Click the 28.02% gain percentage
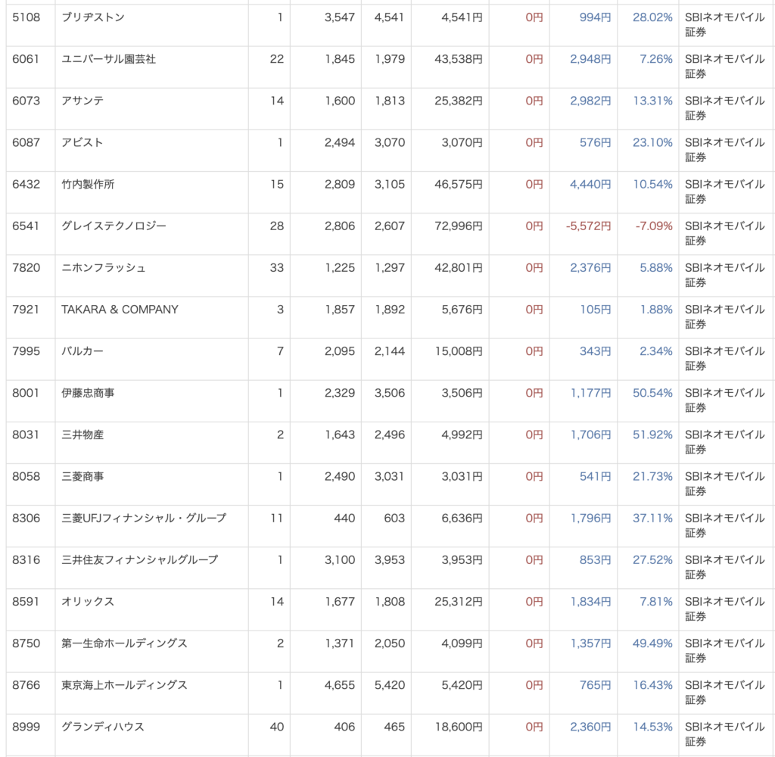The height and width of the screenshot is (757, 775). point(652,17)
